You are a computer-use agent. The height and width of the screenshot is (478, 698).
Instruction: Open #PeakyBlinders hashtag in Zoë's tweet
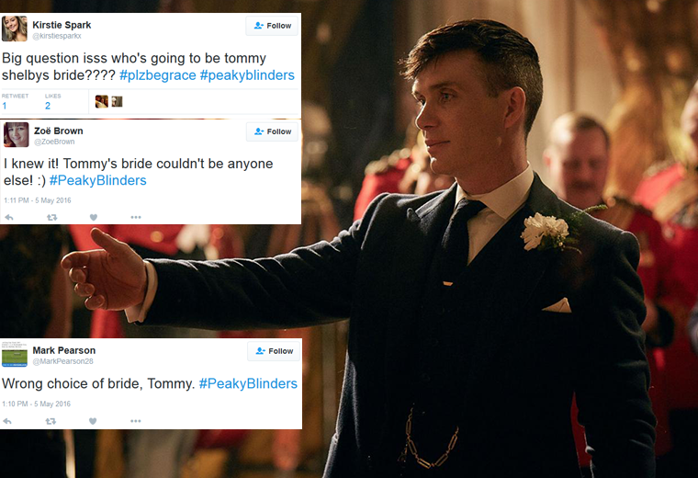click(x=97, y=180)
